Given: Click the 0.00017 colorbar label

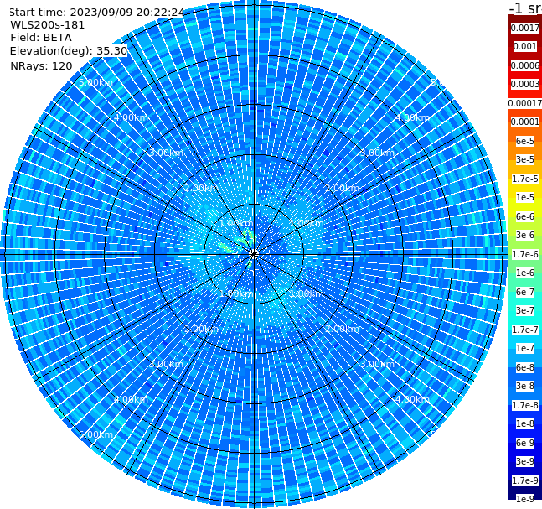Looking at the screenshot, I should [x=525, y=103].
